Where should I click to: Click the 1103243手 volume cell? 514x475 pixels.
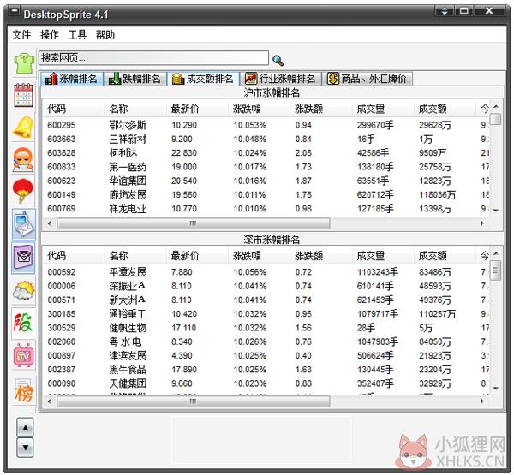[x=378, y=272]
